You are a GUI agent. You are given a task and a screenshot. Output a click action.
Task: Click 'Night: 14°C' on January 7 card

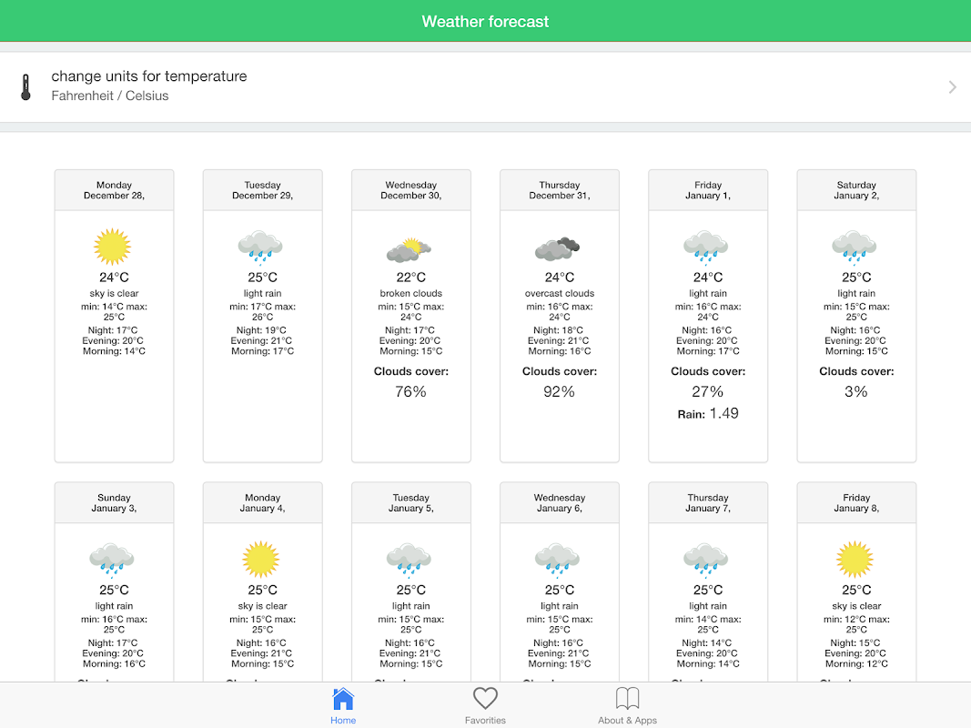[706, 643]
